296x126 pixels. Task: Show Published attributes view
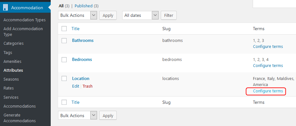[x=84, y=6]
